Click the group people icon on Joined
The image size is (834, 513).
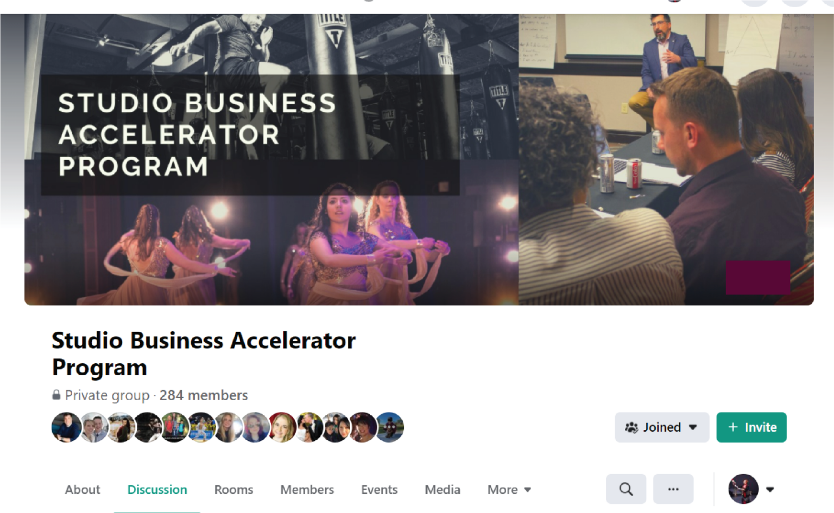pos(631,427)
